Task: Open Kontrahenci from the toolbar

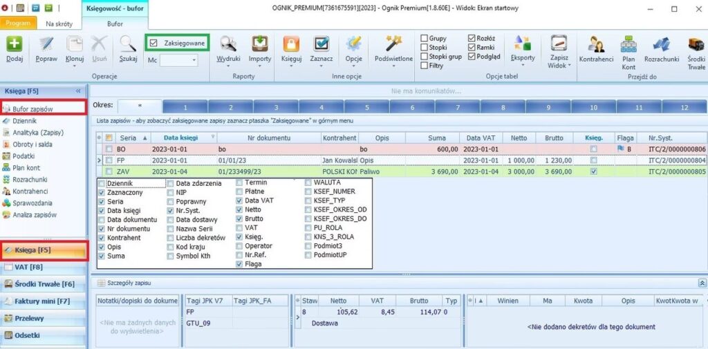Action: [x=596, y=44]
